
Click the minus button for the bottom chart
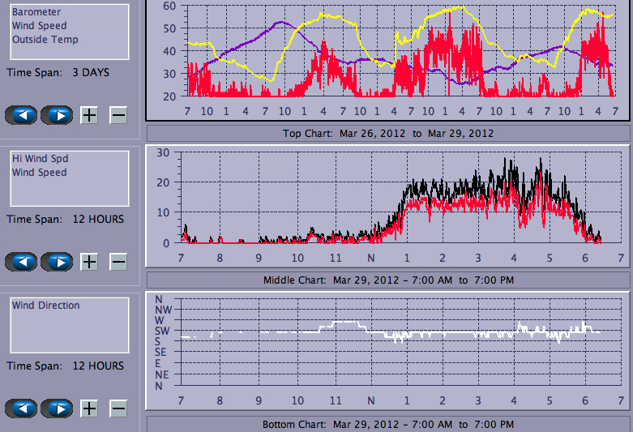118,408
